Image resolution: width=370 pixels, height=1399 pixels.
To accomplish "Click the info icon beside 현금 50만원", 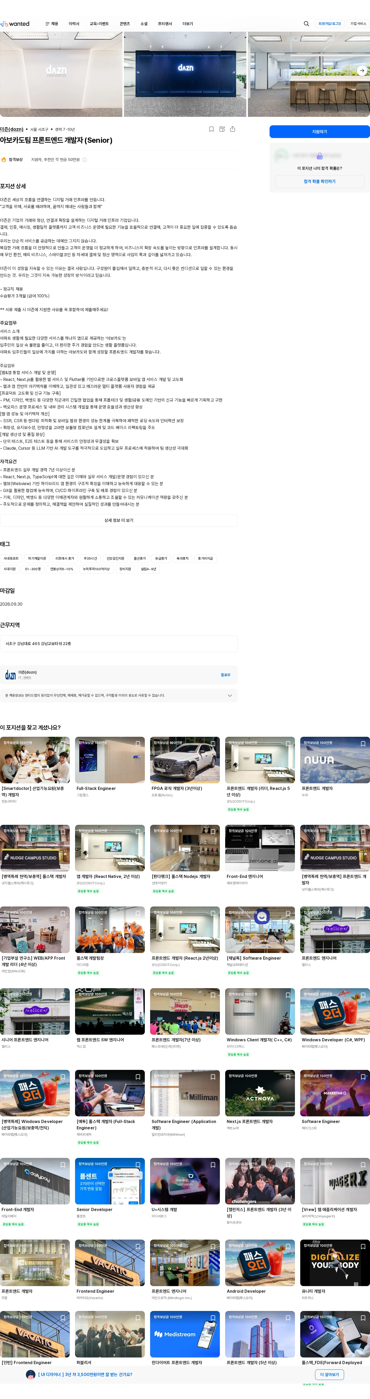I will [x=84, y=160].
